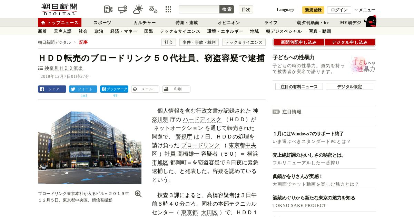Image resolution: width=414 pixels, height=217 pixels.
Task: Open the 目次 table of contents
Action: [x=246, y=9]
